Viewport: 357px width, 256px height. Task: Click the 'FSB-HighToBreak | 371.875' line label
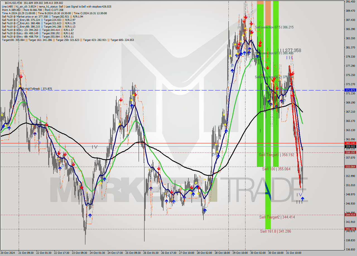[x=35, y=89]
